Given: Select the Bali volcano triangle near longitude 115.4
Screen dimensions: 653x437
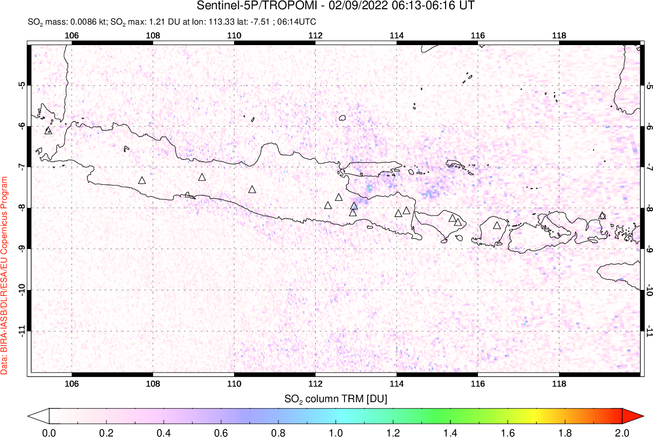Looking at the screenshot, I should tap(453, 218).
